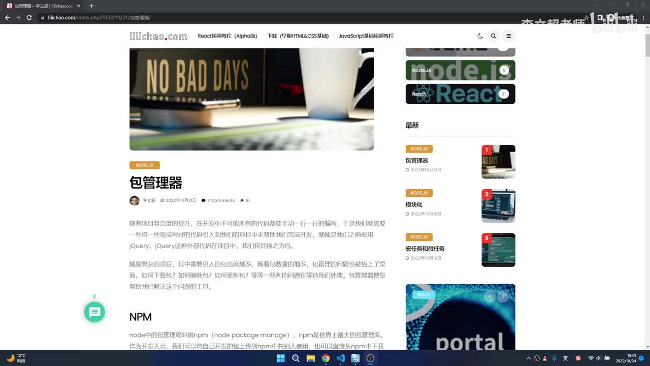
Task: Open the Node.Js category card
Action: pos(461,70)
